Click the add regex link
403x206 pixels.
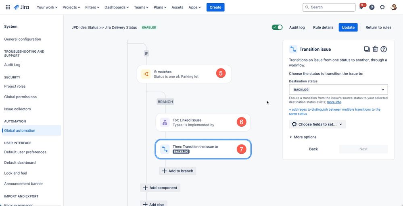(x=335, y=111)
